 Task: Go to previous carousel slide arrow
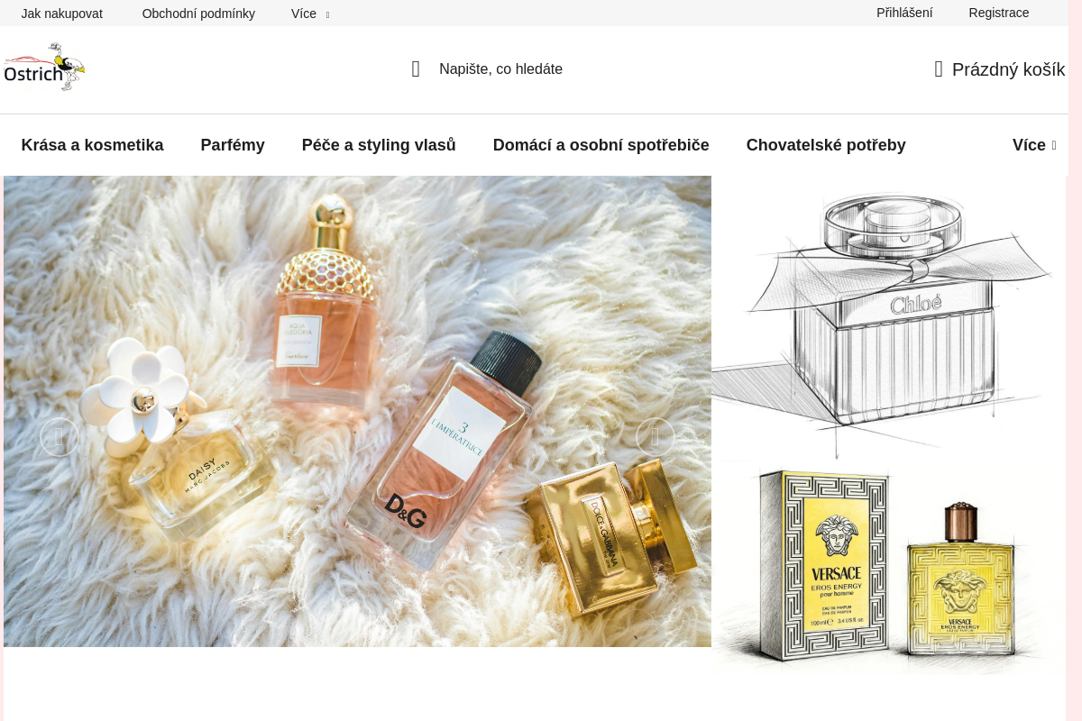tap(60, 437)
